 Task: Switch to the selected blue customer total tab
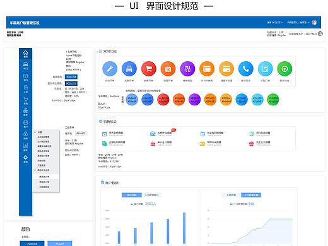pyautogui.click(x=132, y=195)
